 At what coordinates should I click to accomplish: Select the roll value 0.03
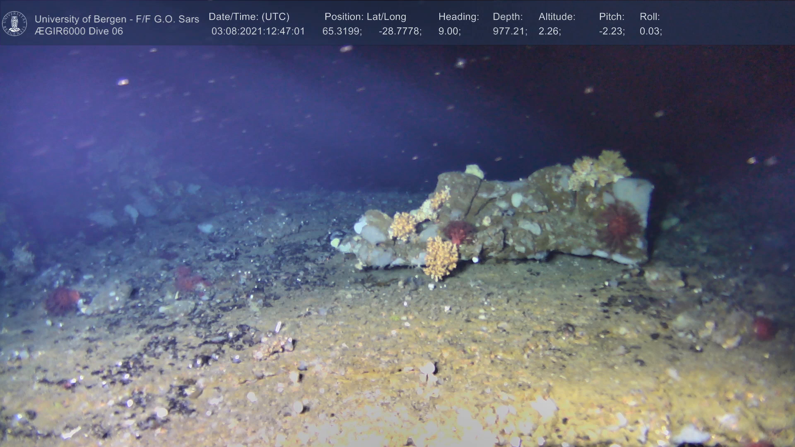650,31
